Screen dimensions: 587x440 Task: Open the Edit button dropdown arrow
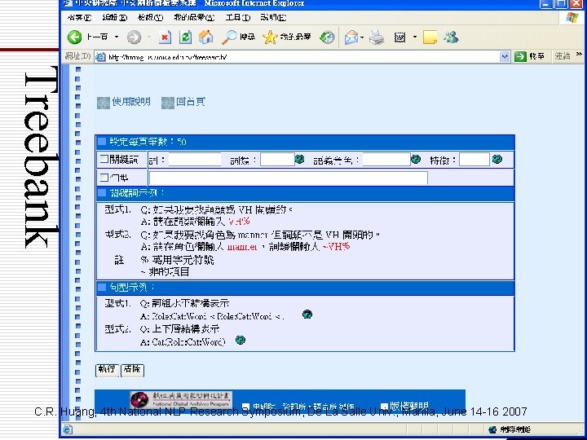[414, 37]
